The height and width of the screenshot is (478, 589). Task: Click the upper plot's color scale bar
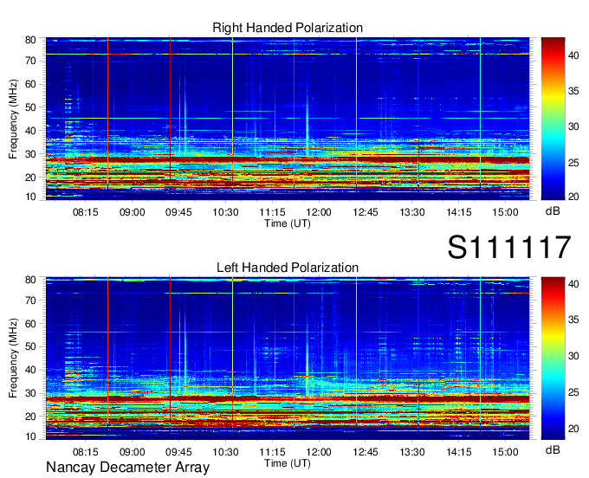(x=553, y=119)
